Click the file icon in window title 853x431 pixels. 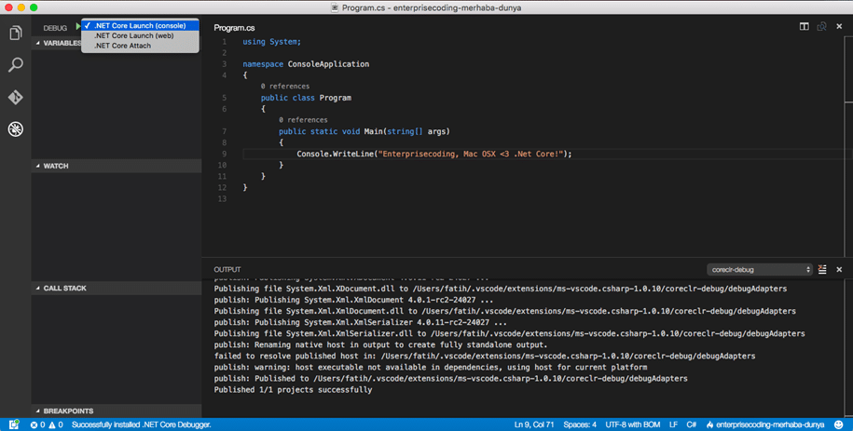(335, 7)
